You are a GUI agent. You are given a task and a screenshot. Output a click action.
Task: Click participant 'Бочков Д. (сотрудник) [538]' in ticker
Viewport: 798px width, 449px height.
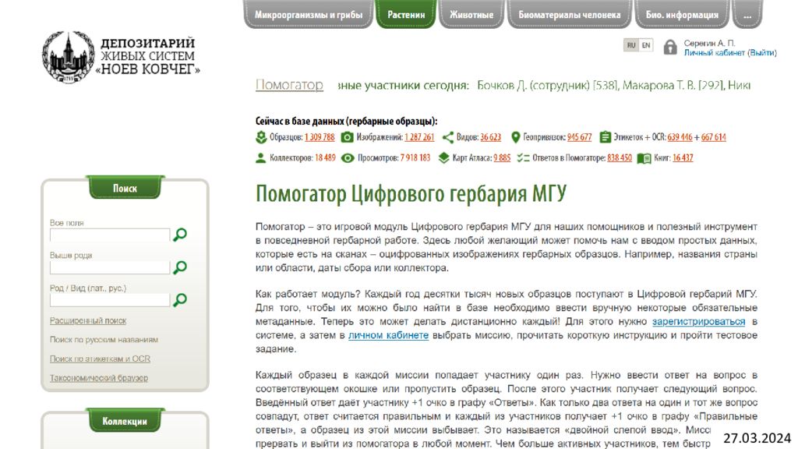tap(547, 86)
